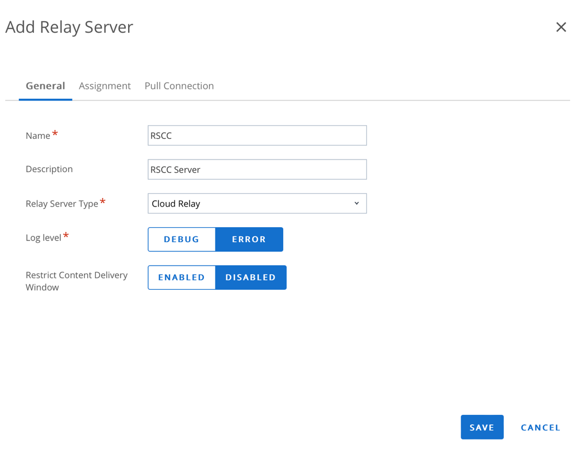This screenshot has height=451, width=576.
Task: Expand Relay Server Type using the chevron arrow
Action: click(357, 204)
